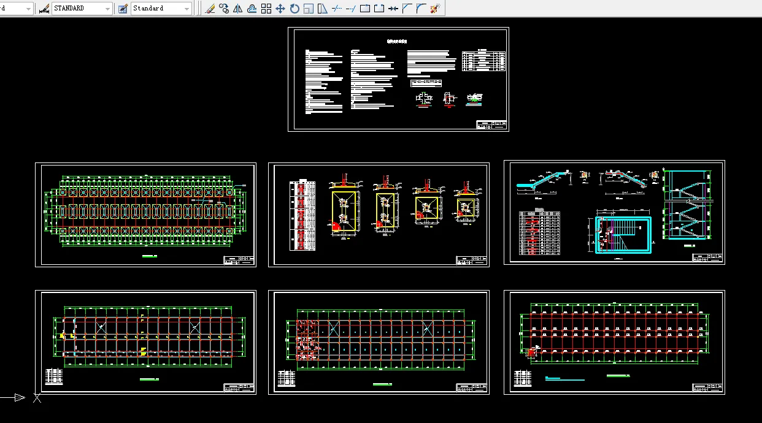Click the cyan stair detail sheet
The image size is (762, 423).
tap(614, 213)
